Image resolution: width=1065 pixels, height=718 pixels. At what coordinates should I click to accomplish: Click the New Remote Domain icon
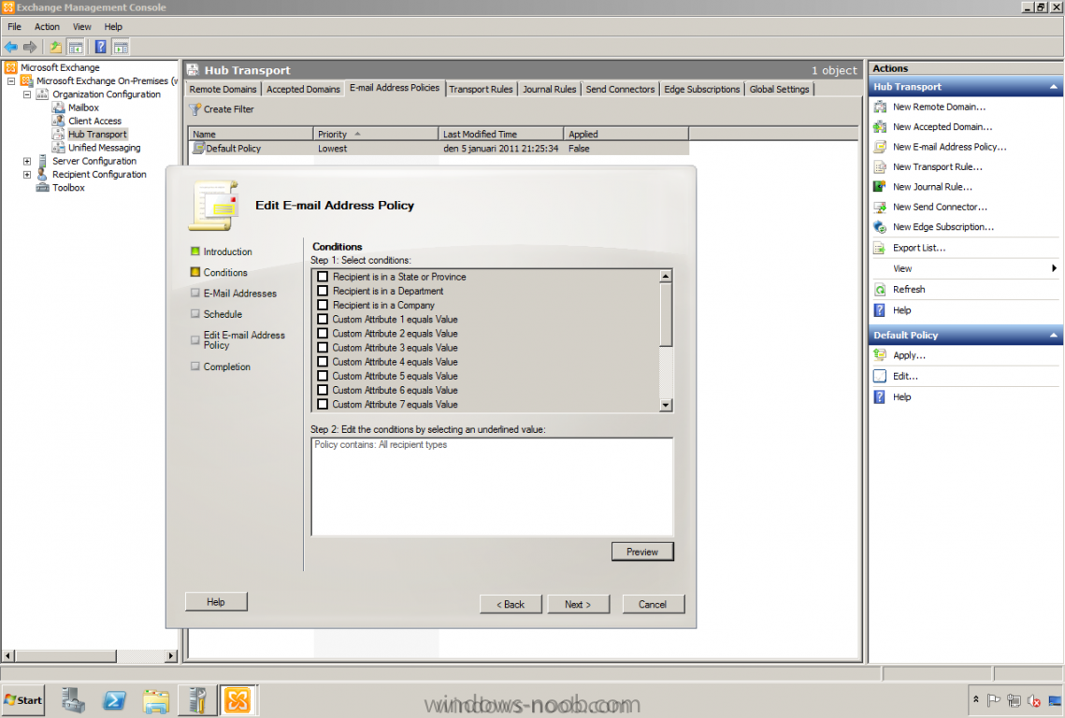(880, 107)
